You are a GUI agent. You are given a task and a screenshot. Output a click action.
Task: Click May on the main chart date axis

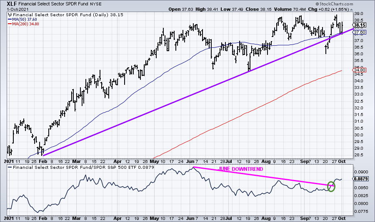point(155,161)
